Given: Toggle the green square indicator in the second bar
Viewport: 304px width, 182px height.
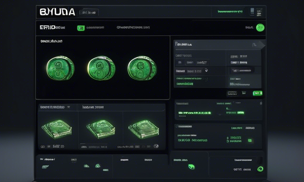Looking at the screenshot, I should pyautogui.click(x=81, y=28).
